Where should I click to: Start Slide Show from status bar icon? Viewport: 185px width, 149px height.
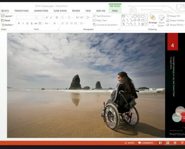(182, 143)
